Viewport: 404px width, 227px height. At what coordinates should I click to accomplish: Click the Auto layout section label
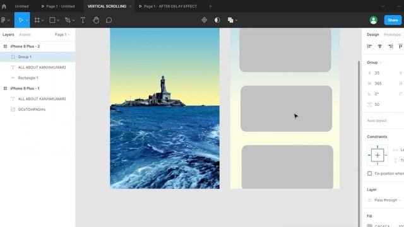(377, 120)
